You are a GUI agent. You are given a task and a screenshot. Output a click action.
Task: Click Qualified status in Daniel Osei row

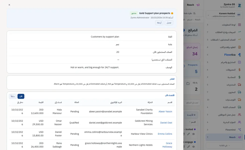tap(74, 123)
